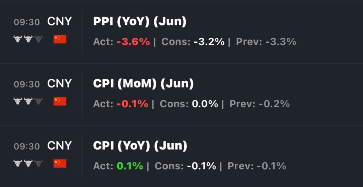
Task: Click the red -0.1% actual CPI MoM value
Action: pyautogui.click(x=132, y=104)
